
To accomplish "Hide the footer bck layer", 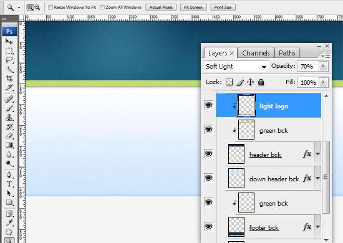I will tap(208, 226).
